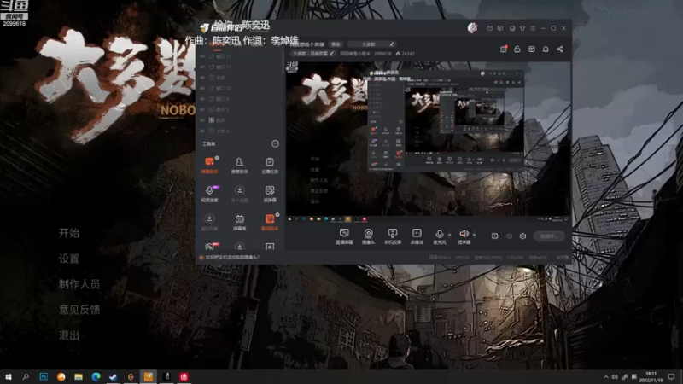Open streaming settings gear icon
The width and height of the screenshot is (683, 384).
[522, 236]
